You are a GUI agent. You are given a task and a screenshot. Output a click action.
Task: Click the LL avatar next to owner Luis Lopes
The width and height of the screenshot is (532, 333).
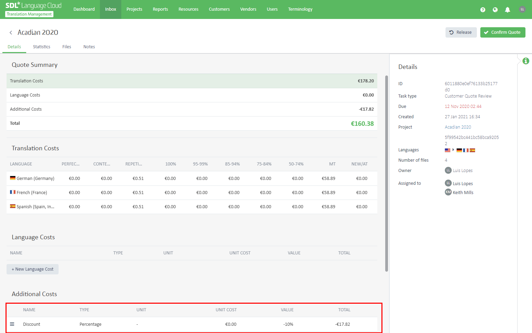[448, 170]
